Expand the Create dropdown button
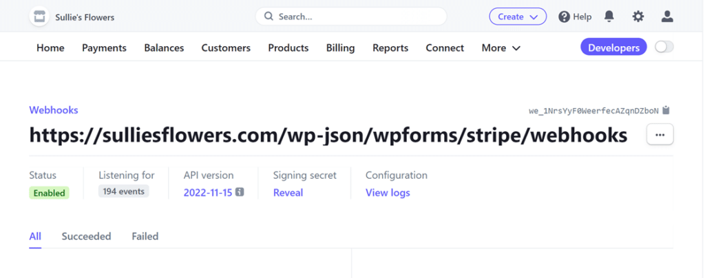This screenshot has height=278, width=705. click(x=518, y=17)
